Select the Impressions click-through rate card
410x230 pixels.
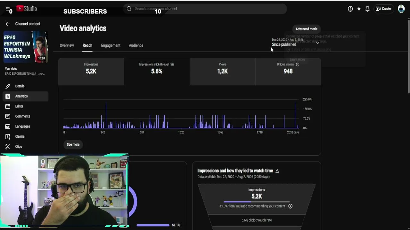[x=157, y=72]
